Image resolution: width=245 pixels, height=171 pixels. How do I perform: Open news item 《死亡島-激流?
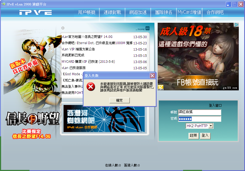click(x=72, y=80)
